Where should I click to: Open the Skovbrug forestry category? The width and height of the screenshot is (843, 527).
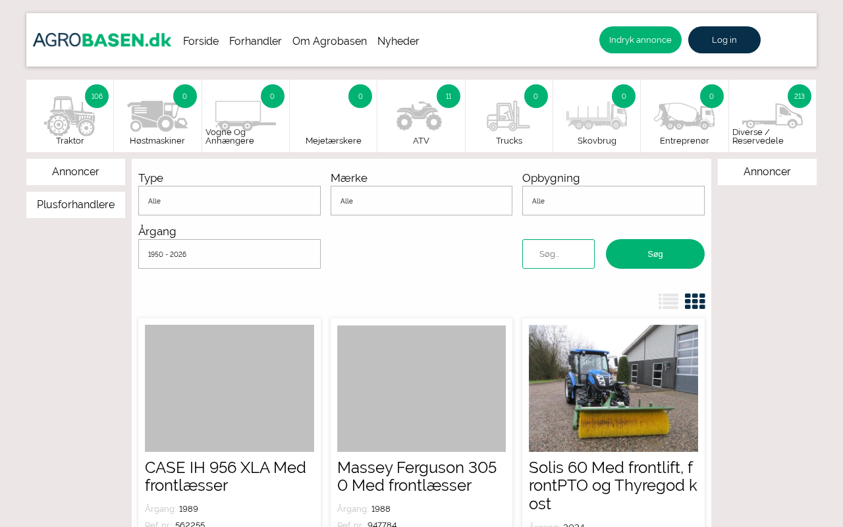point(596,116)
